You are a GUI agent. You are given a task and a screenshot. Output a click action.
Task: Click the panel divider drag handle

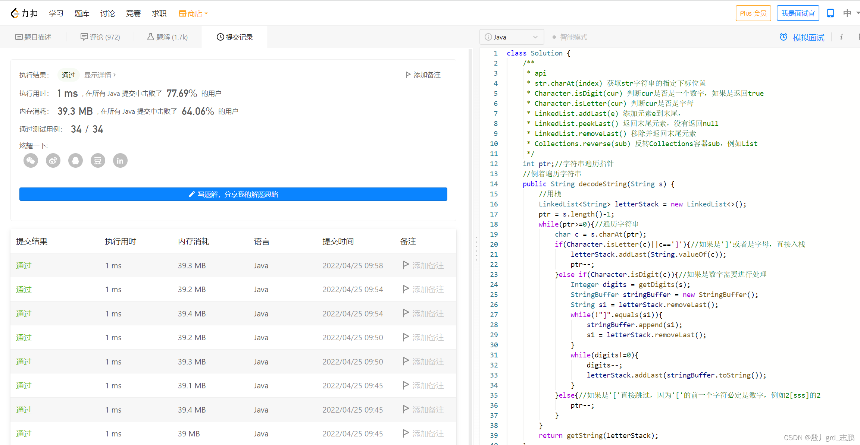coord(476,248)
